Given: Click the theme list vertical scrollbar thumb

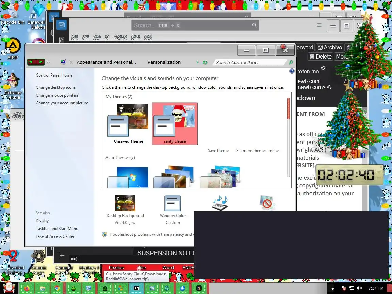Looking at the screenshot, I should pos(289,109).
